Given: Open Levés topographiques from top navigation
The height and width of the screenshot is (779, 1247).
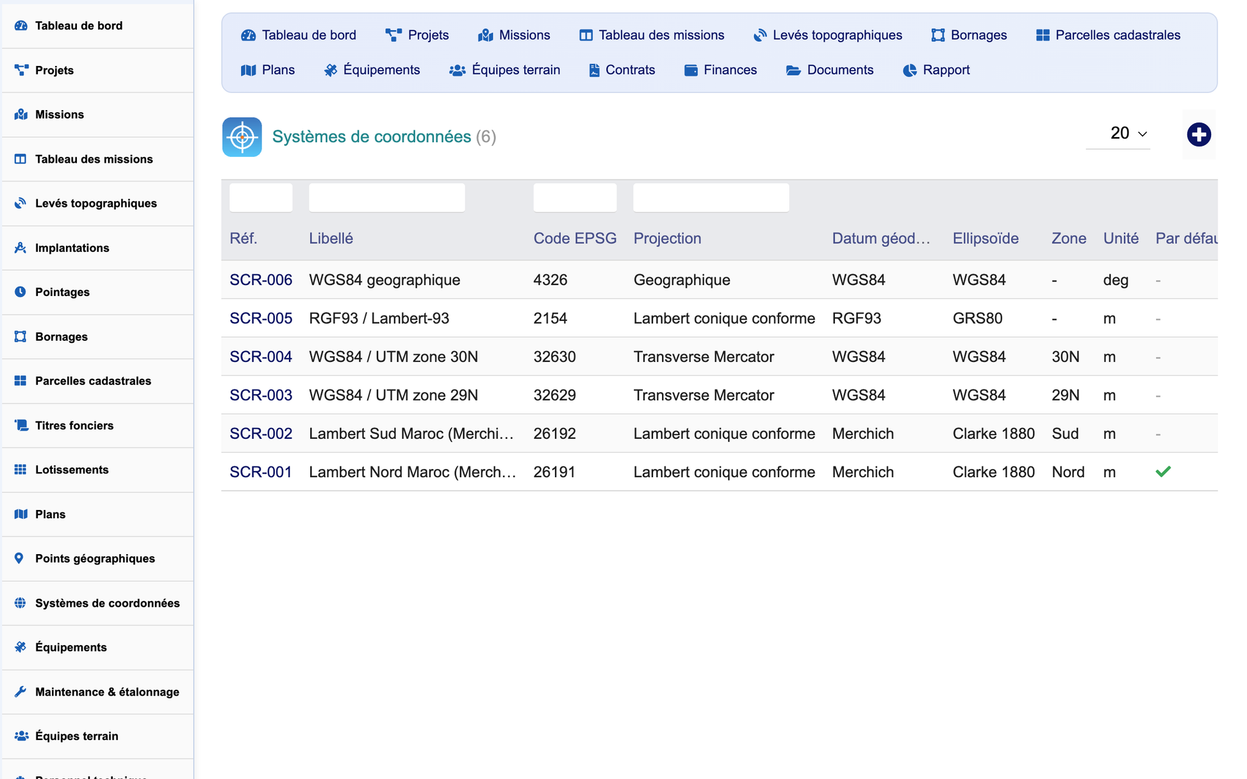Looking at the screenshot, I should (828, 35).
